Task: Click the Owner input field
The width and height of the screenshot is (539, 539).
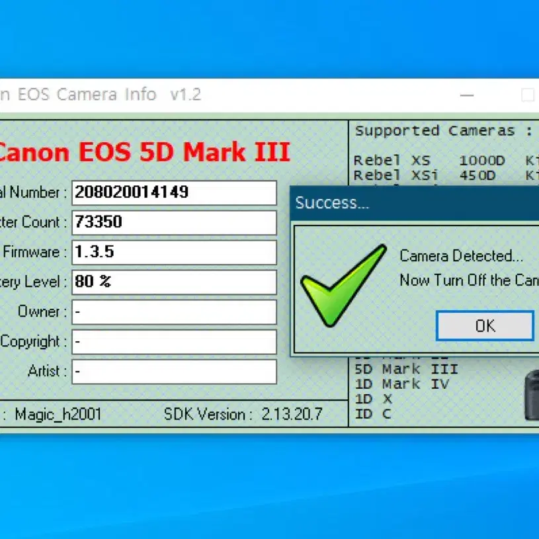Action: pos(175,312)
